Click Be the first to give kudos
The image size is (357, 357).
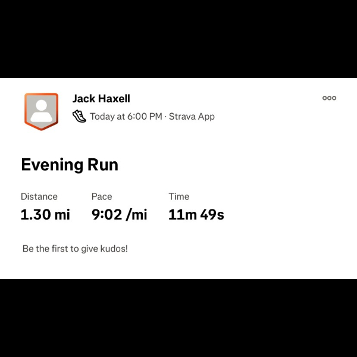pos(75,249)
